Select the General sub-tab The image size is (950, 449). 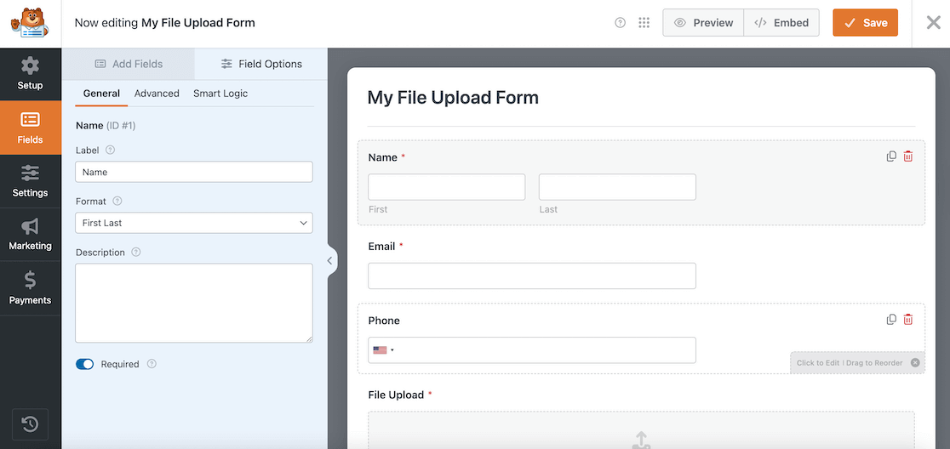(x=101, y=94)
